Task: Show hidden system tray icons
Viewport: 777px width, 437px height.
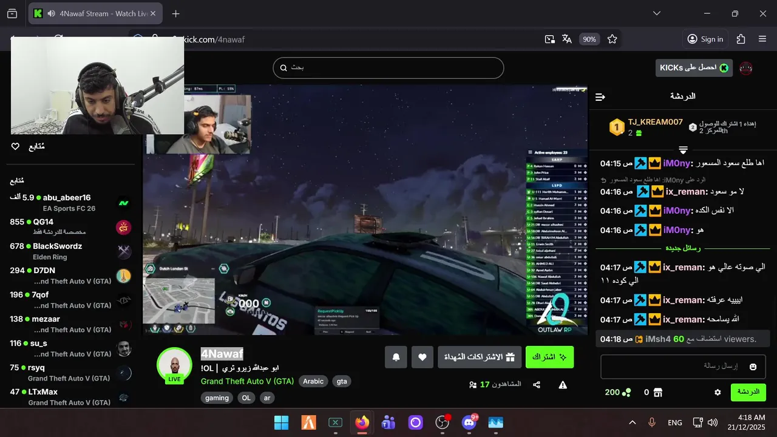Action: pyautogui.click(x=632, y=422)
